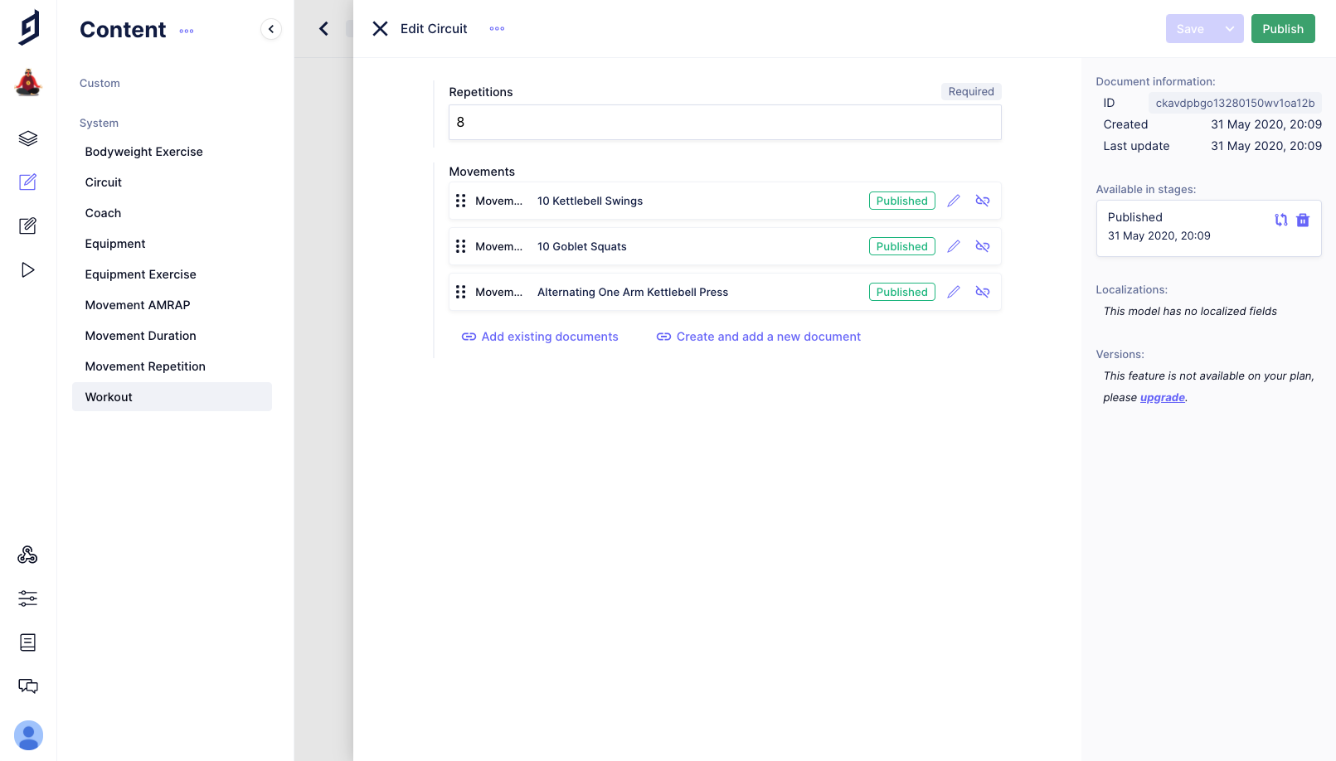Select the Workout model in sidebar
This screenshot has width=1336, height=761.
coord(109,397)
